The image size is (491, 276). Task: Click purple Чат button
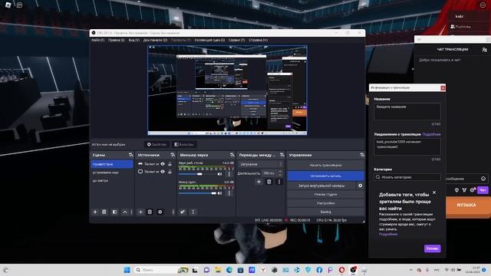point(483,190)
